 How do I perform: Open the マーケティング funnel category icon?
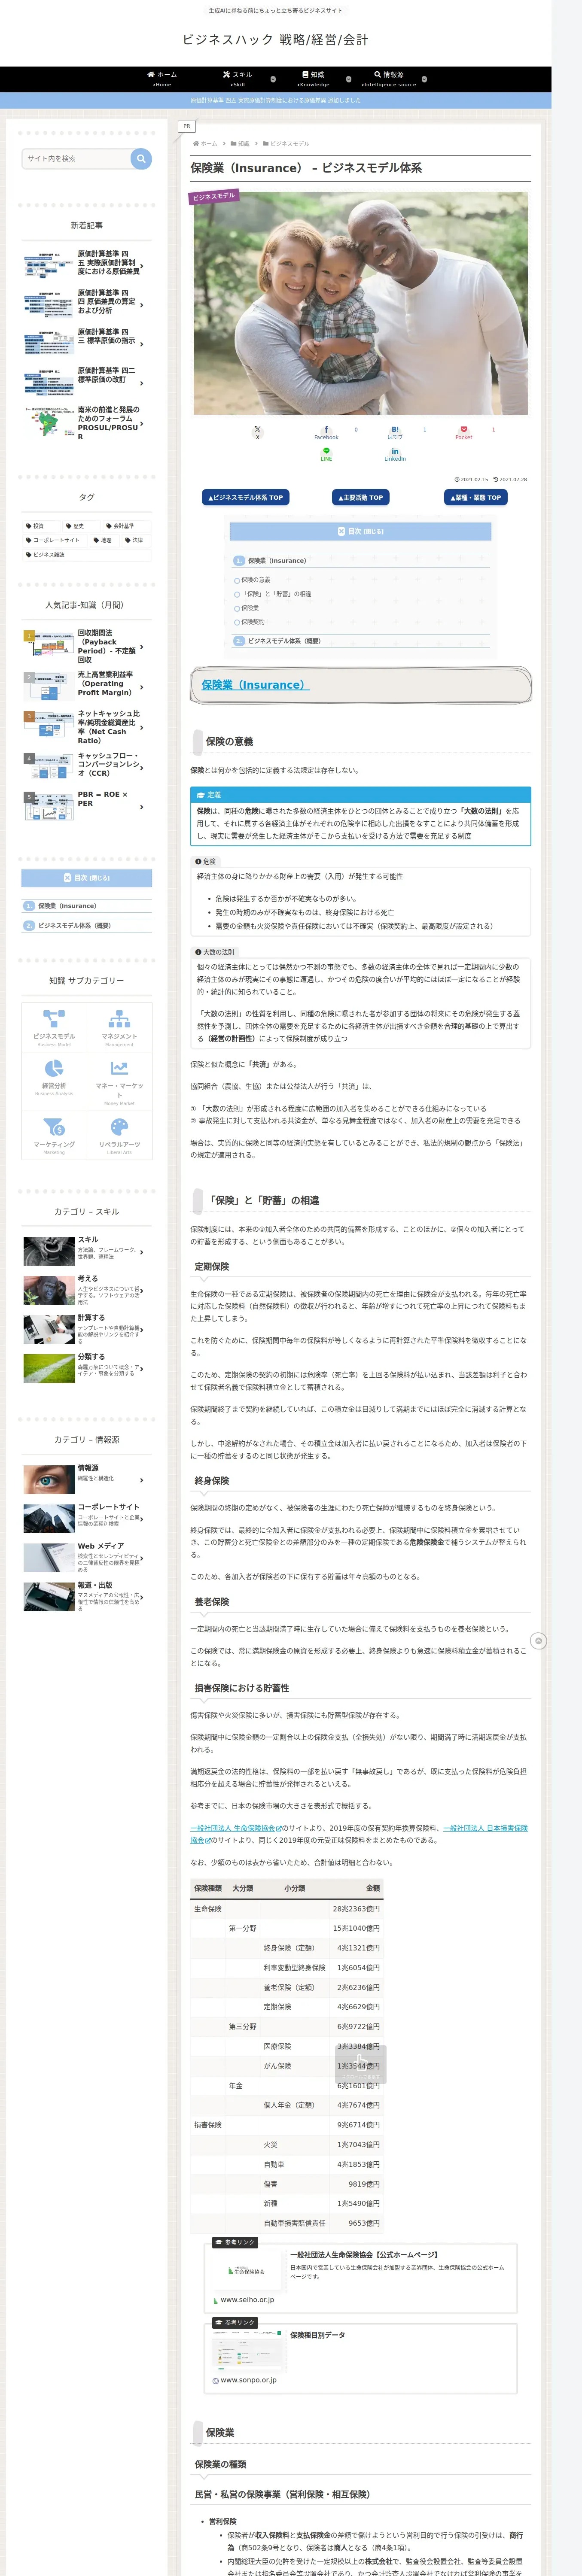pyautogui.click(x=54, y=1136)
